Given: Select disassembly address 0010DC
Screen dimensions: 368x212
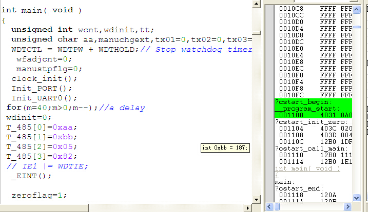Looking at the screenshot, I should point(291,42).
